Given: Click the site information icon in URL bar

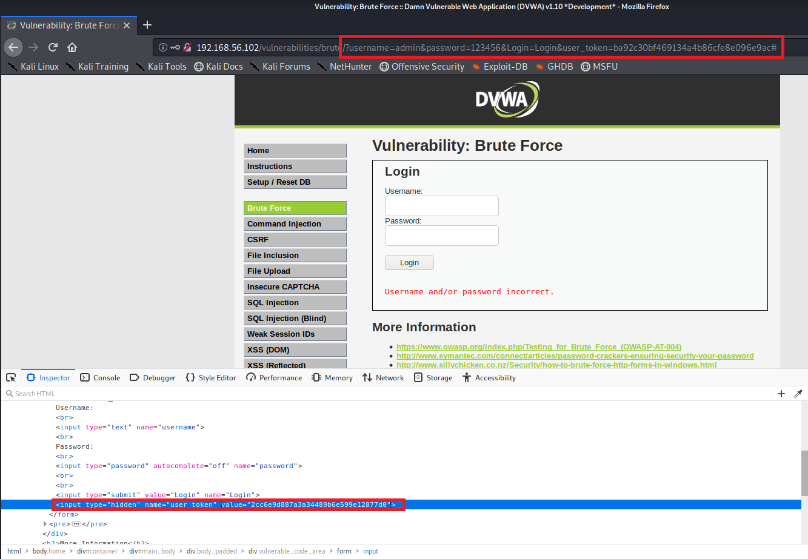Looking at the screenshot, I should [x=162, y=47].
